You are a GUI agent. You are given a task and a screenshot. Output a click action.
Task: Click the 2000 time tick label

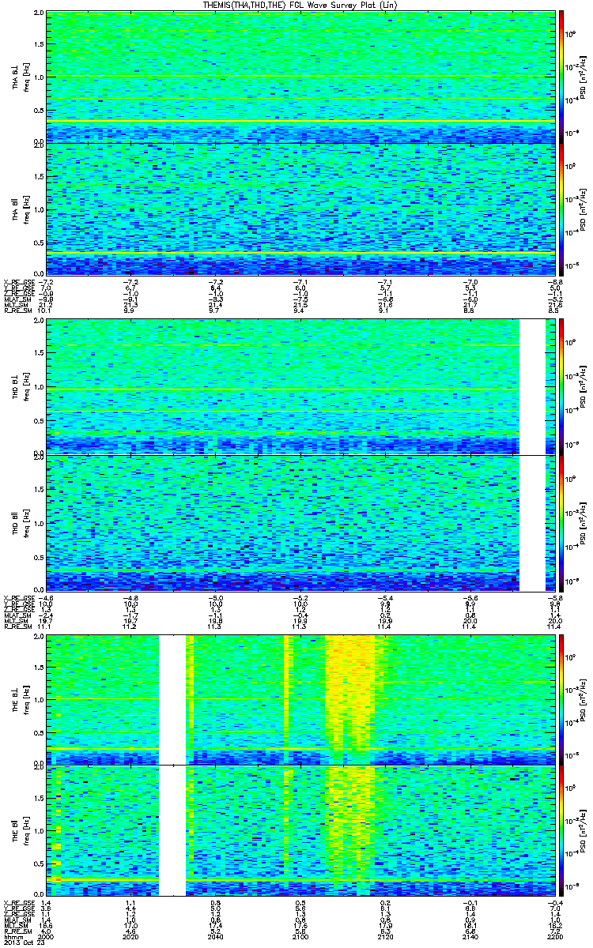pos(47,936)
